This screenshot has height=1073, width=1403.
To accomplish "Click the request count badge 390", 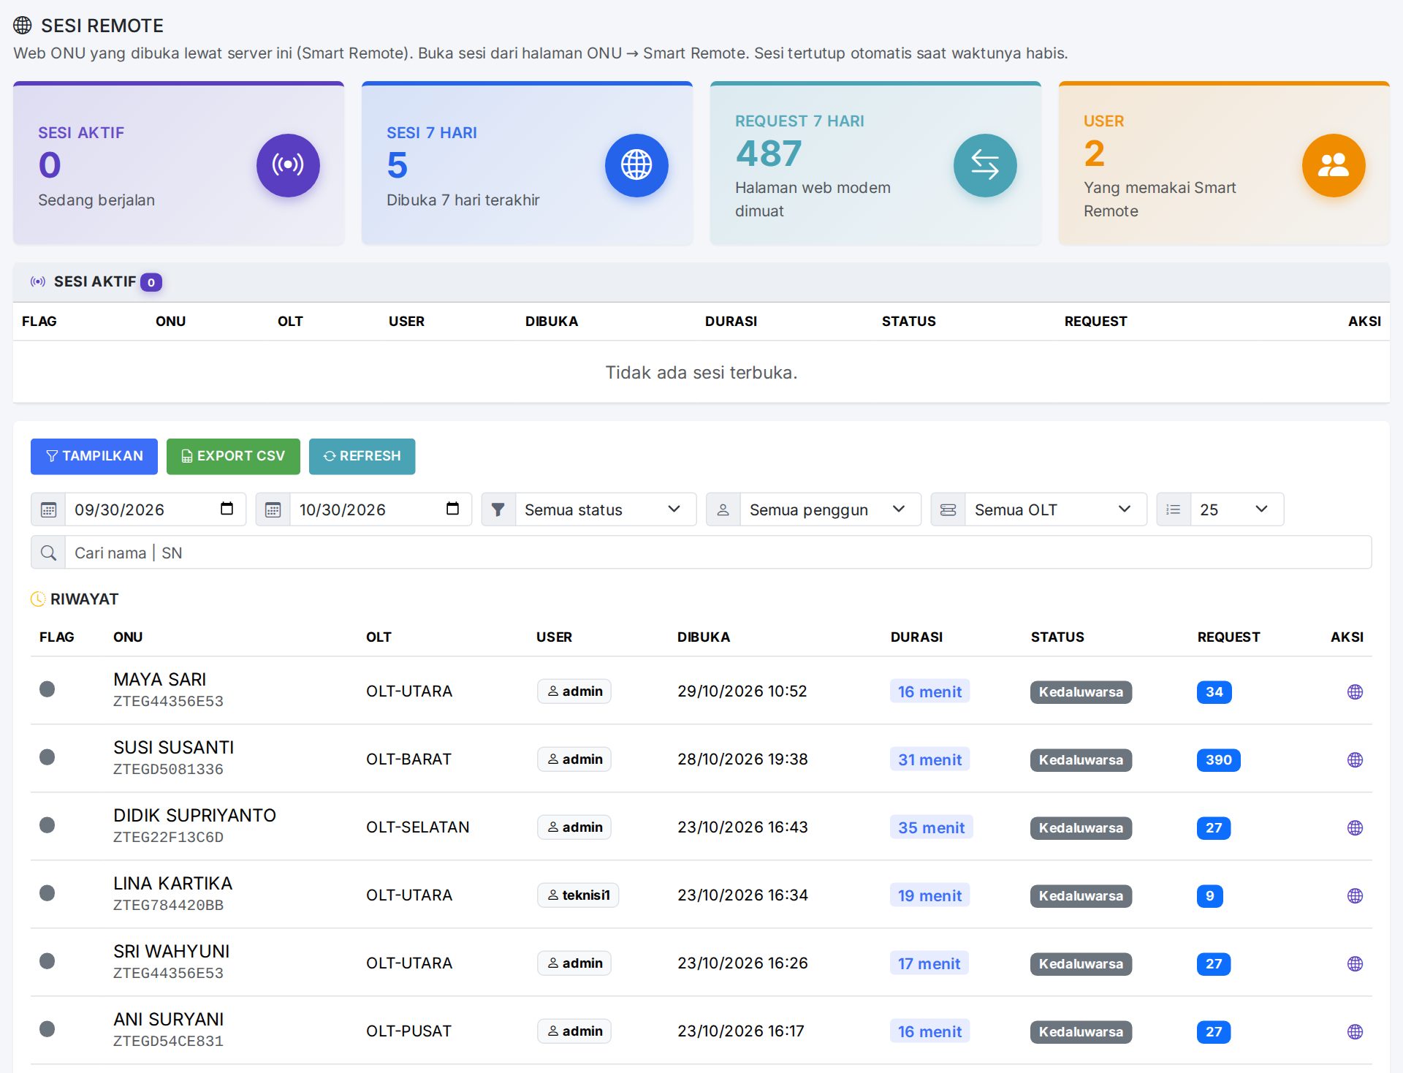I will pos(1218,760).
